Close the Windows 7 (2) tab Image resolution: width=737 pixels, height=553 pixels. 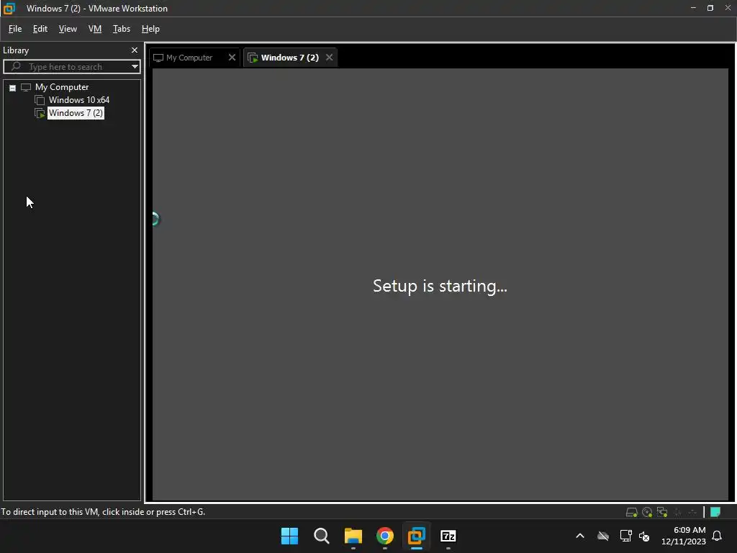tap(330, 58)
